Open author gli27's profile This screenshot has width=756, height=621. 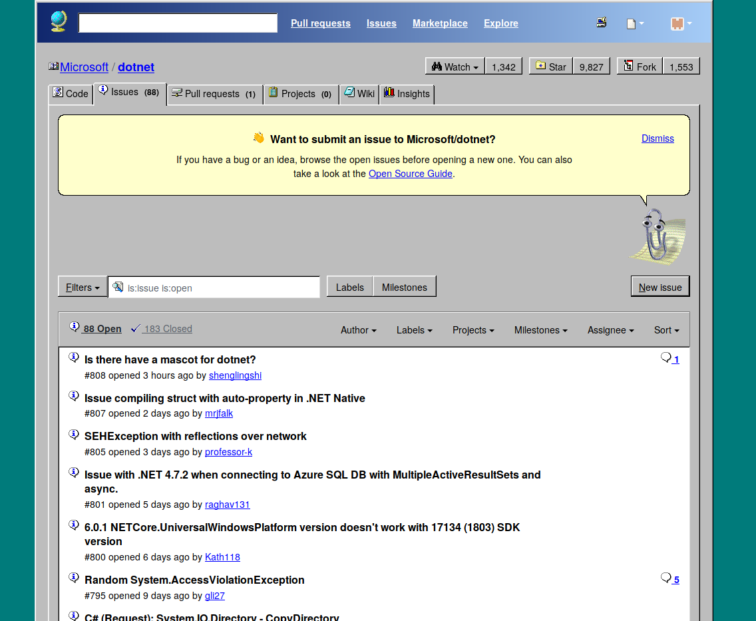click(214, 596)
